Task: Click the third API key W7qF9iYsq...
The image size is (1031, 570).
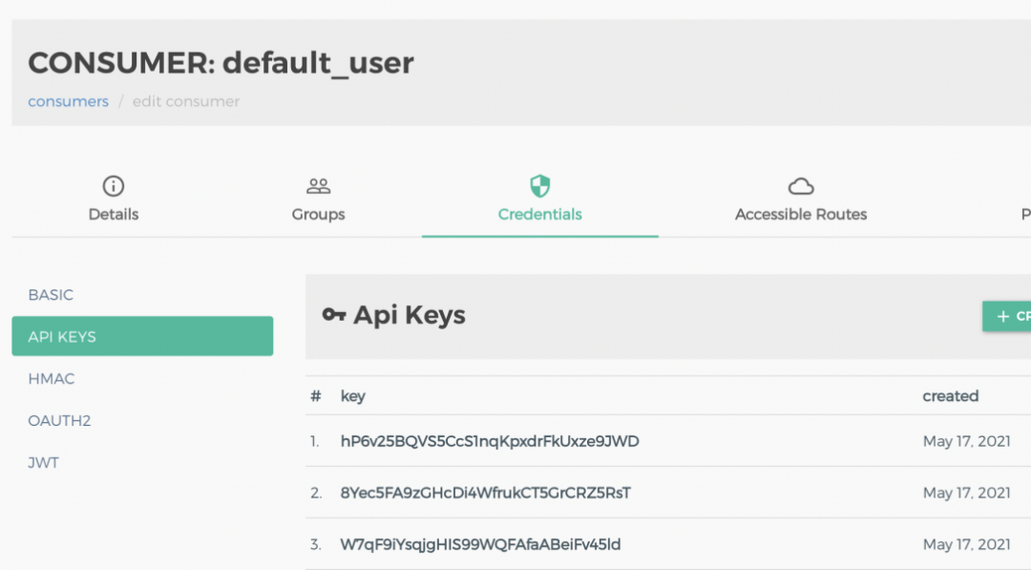Action: tap(480, 544)
